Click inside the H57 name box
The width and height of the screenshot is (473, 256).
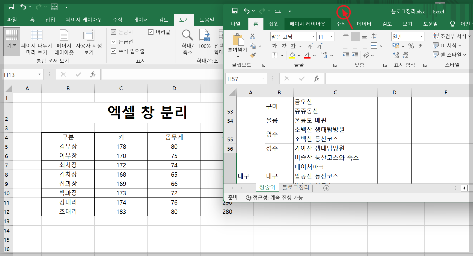click(243, 78)
